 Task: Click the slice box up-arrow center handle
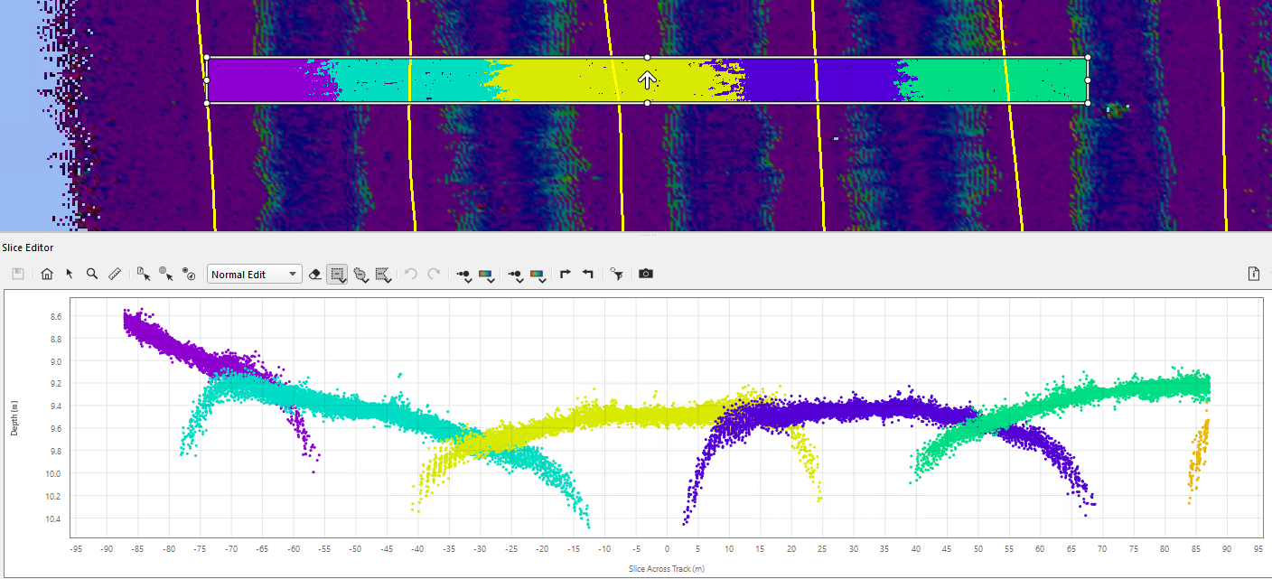tap(647, 80)
